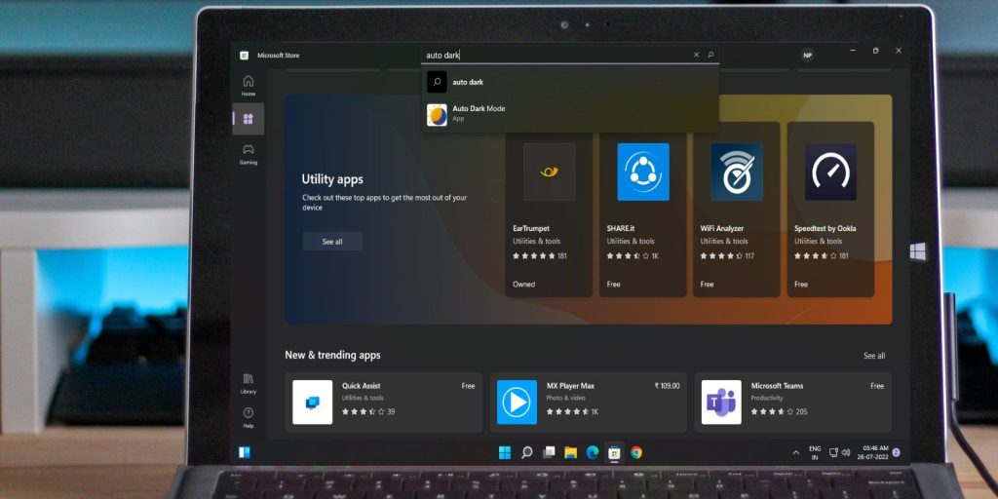Clear the search box with X
Image resolution: width=998 pixels, height=499 pixels.
tap(696, 56)
